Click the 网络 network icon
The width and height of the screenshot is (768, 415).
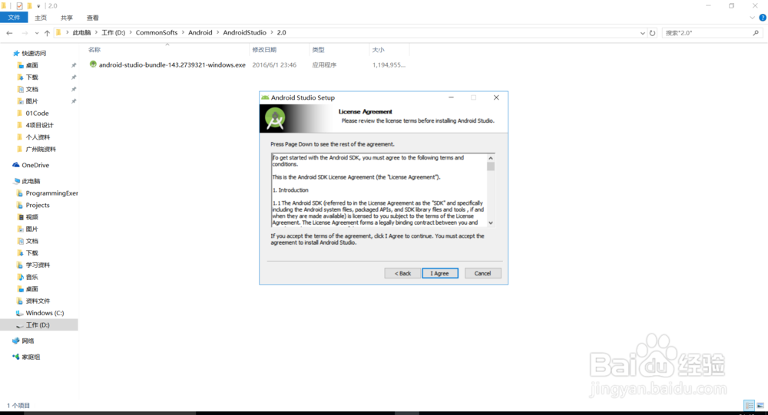(x=16, y=341)
